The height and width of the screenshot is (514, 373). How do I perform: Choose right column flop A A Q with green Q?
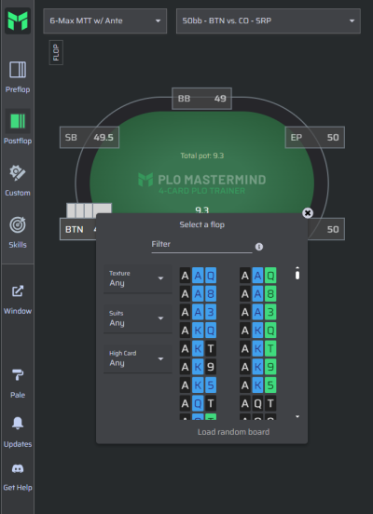pos(257,276)
